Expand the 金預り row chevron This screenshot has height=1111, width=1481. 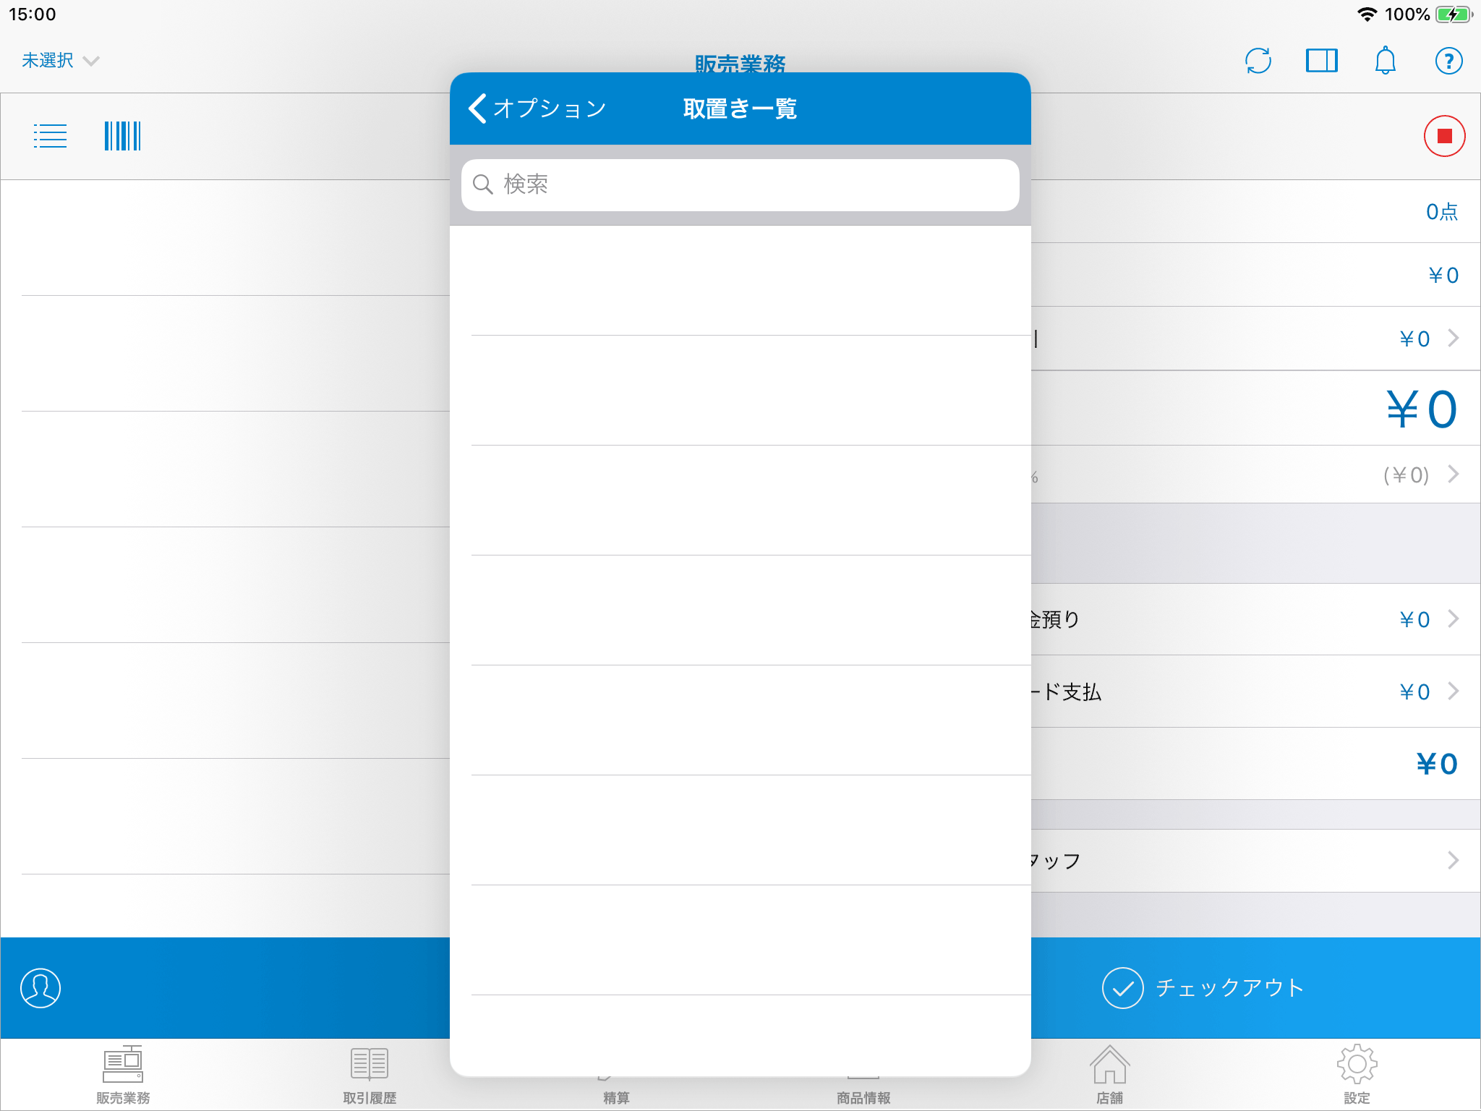pyautogui.click(x=1455, y=619)
